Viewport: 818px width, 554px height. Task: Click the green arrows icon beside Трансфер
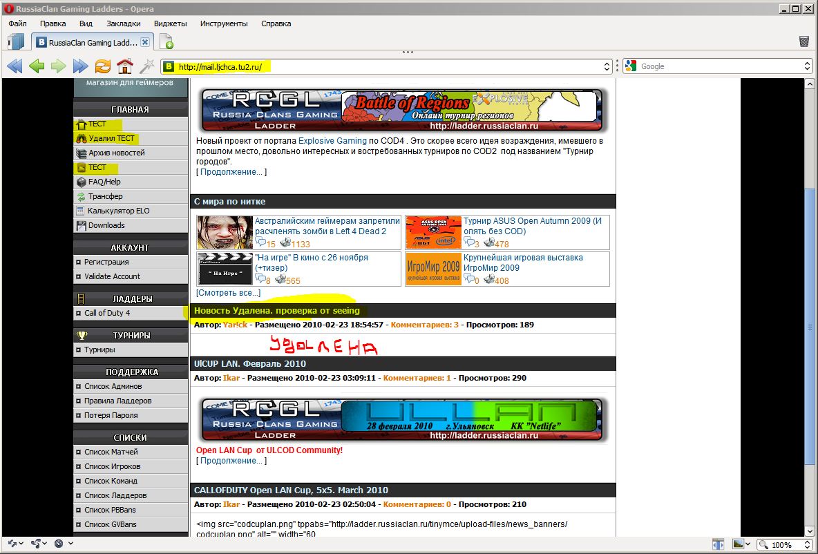pyautogui.click(x=81, y=197)
